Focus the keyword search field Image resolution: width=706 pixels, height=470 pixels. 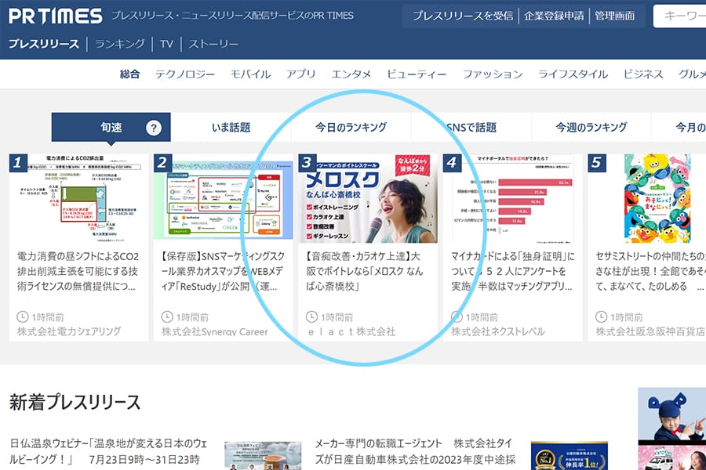click(680, 16)
